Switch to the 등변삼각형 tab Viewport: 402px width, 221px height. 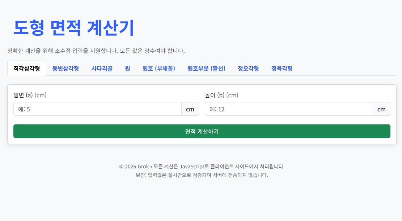[x=65, y=68]
